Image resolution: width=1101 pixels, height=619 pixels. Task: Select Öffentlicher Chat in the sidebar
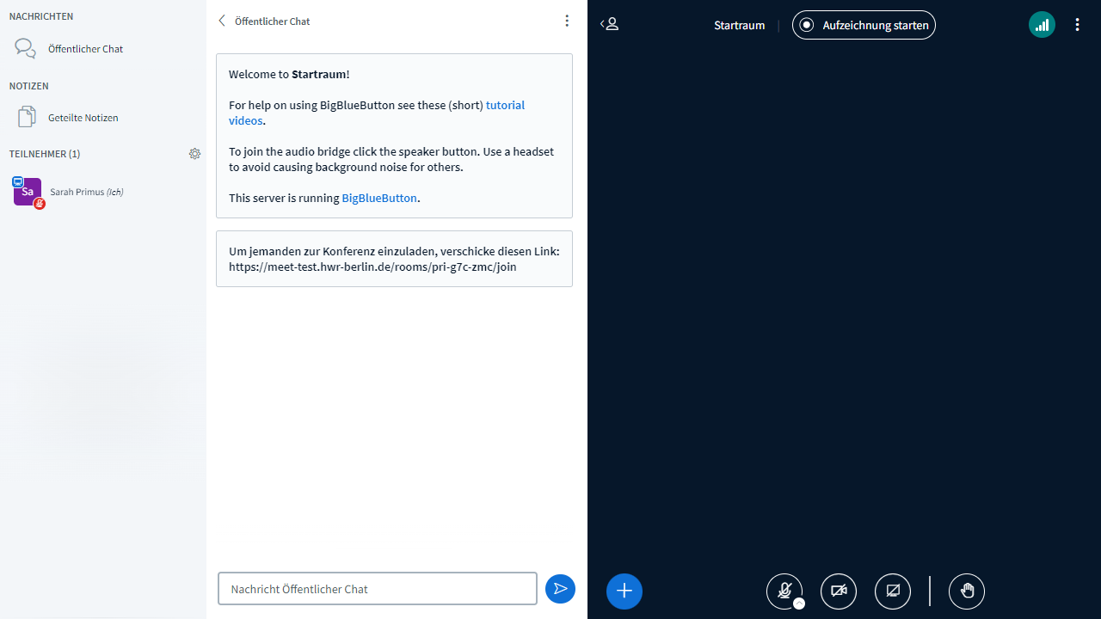click(85, 49)
